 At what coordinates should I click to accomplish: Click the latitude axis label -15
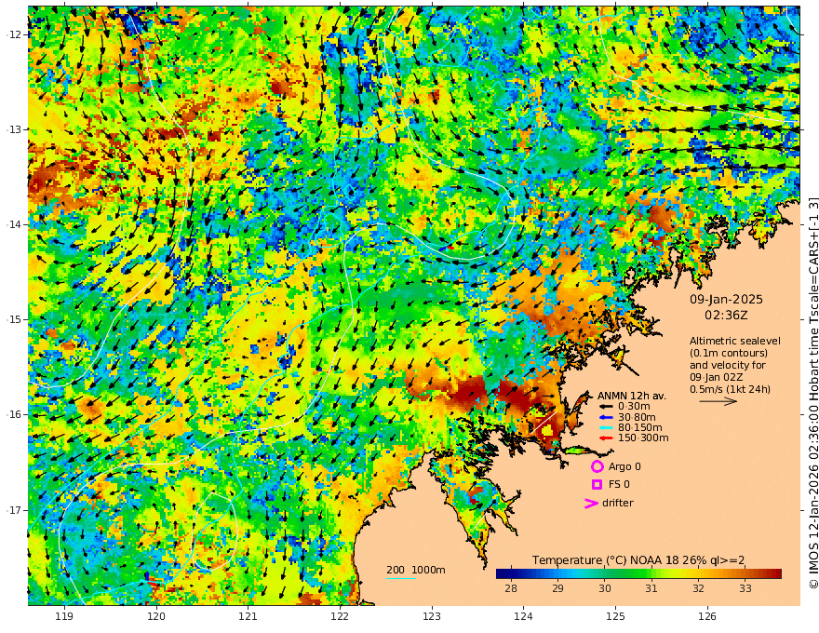pyautogui.click(x=14, y=319)
